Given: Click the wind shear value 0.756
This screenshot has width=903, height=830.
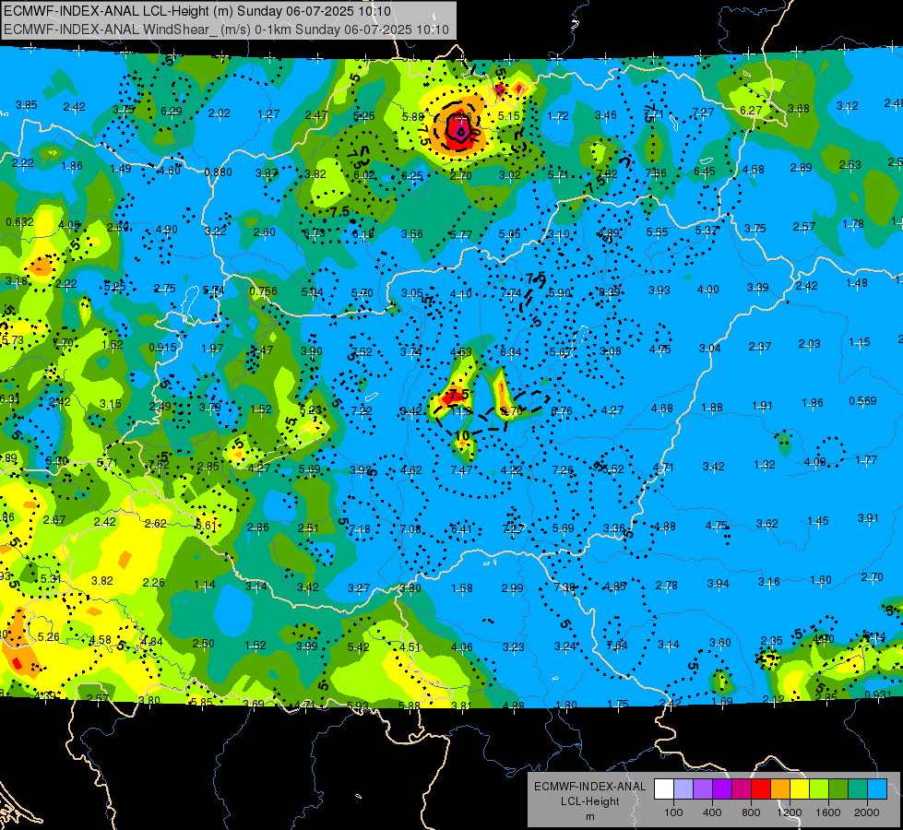Looking at the screenshot, I should point(263,291).
